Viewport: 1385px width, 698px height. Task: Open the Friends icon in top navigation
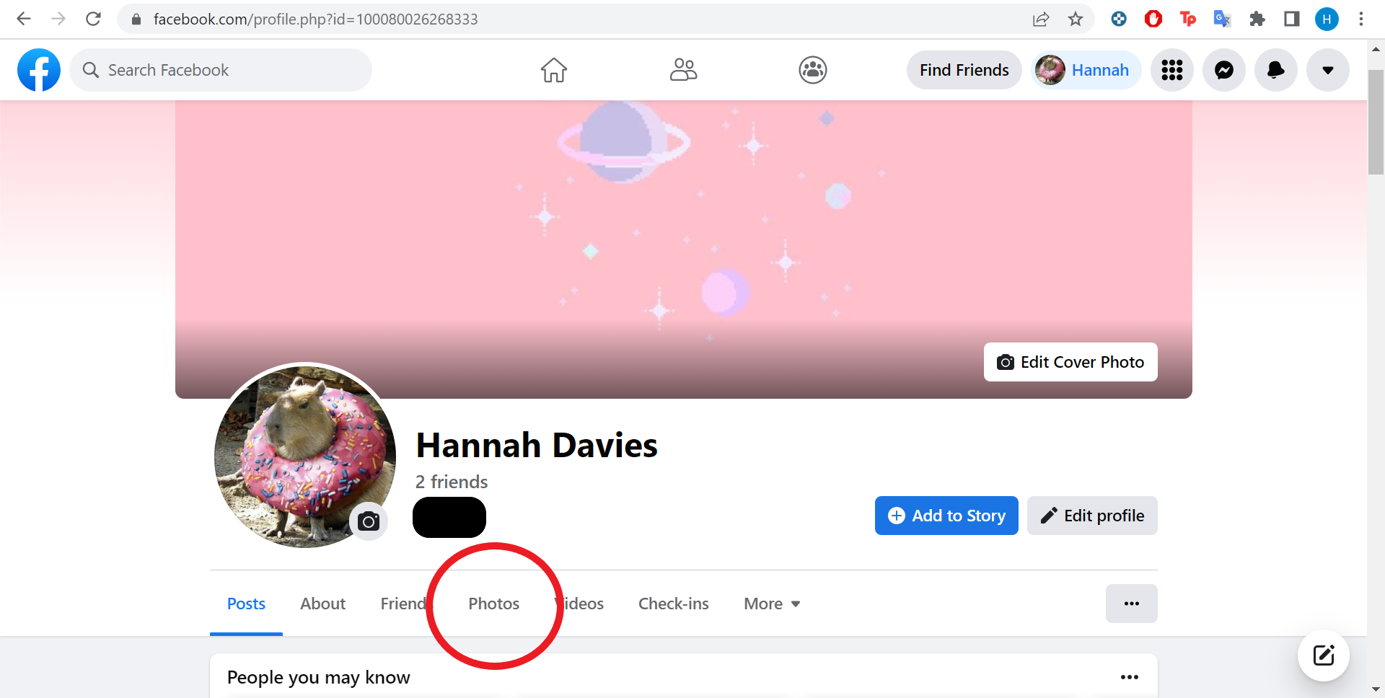683,70
